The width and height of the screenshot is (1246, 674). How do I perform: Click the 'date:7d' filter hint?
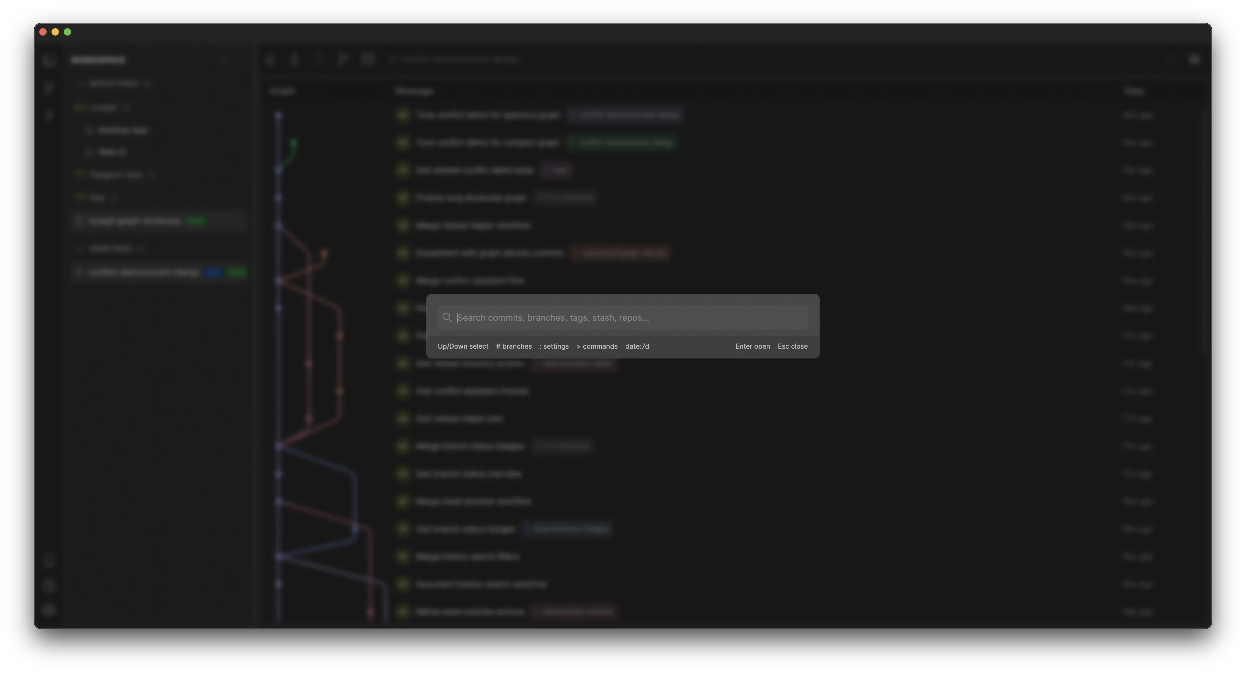(x=637, y=347)
